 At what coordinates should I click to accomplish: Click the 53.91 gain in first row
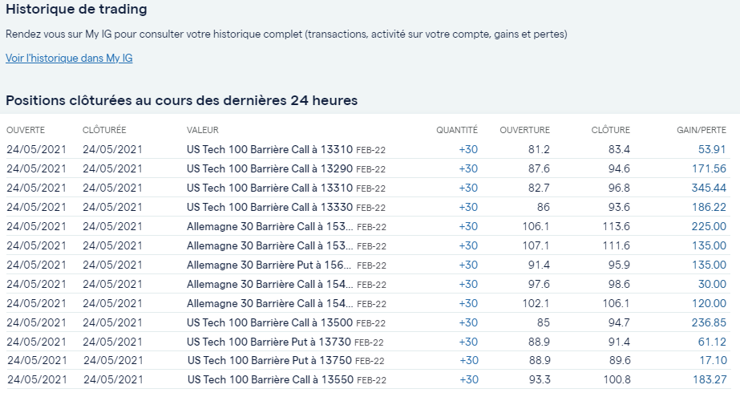(712, 150)
